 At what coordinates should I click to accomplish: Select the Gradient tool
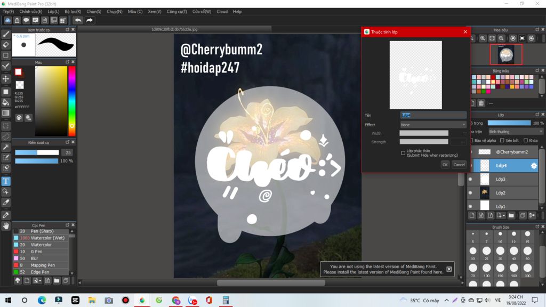[6, 113]
